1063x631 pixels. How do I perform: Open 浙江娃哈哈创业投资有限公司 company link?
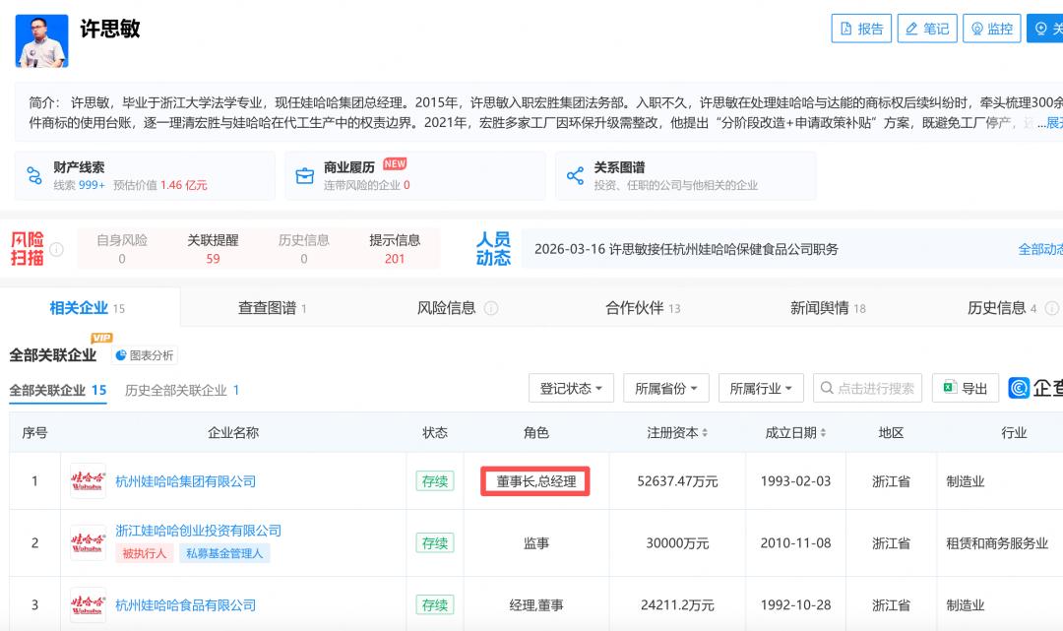tap(198, 531)
